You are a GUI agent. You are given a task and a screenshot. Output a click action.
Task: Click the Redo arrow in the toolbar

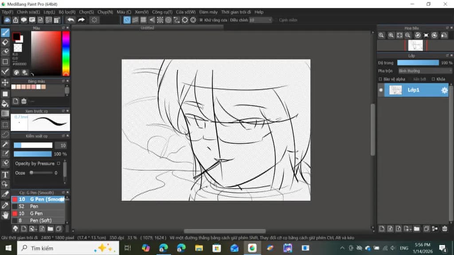point(82,20)
